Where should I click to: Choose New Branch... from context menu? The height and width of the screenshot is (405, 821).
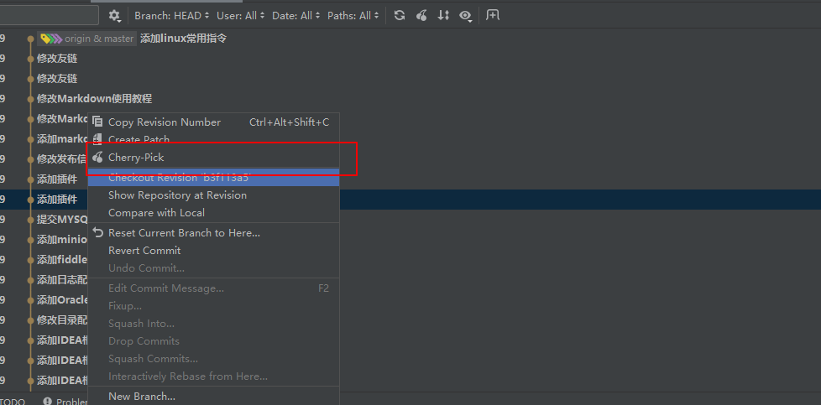pyautogui.click(x=213, y=397)
